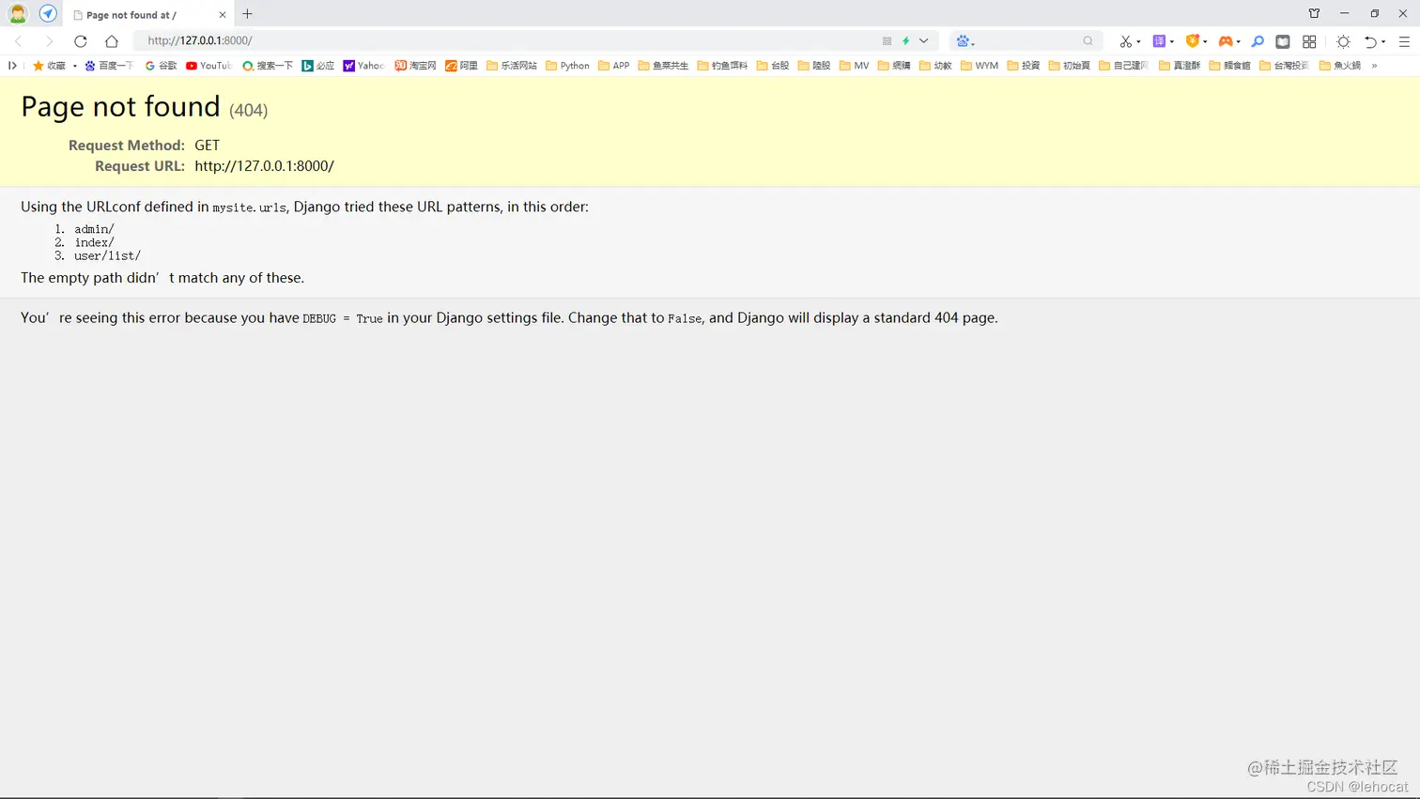Open the 谷歌 Google bookmark
1420x799 pixels.
click(161, 66)
